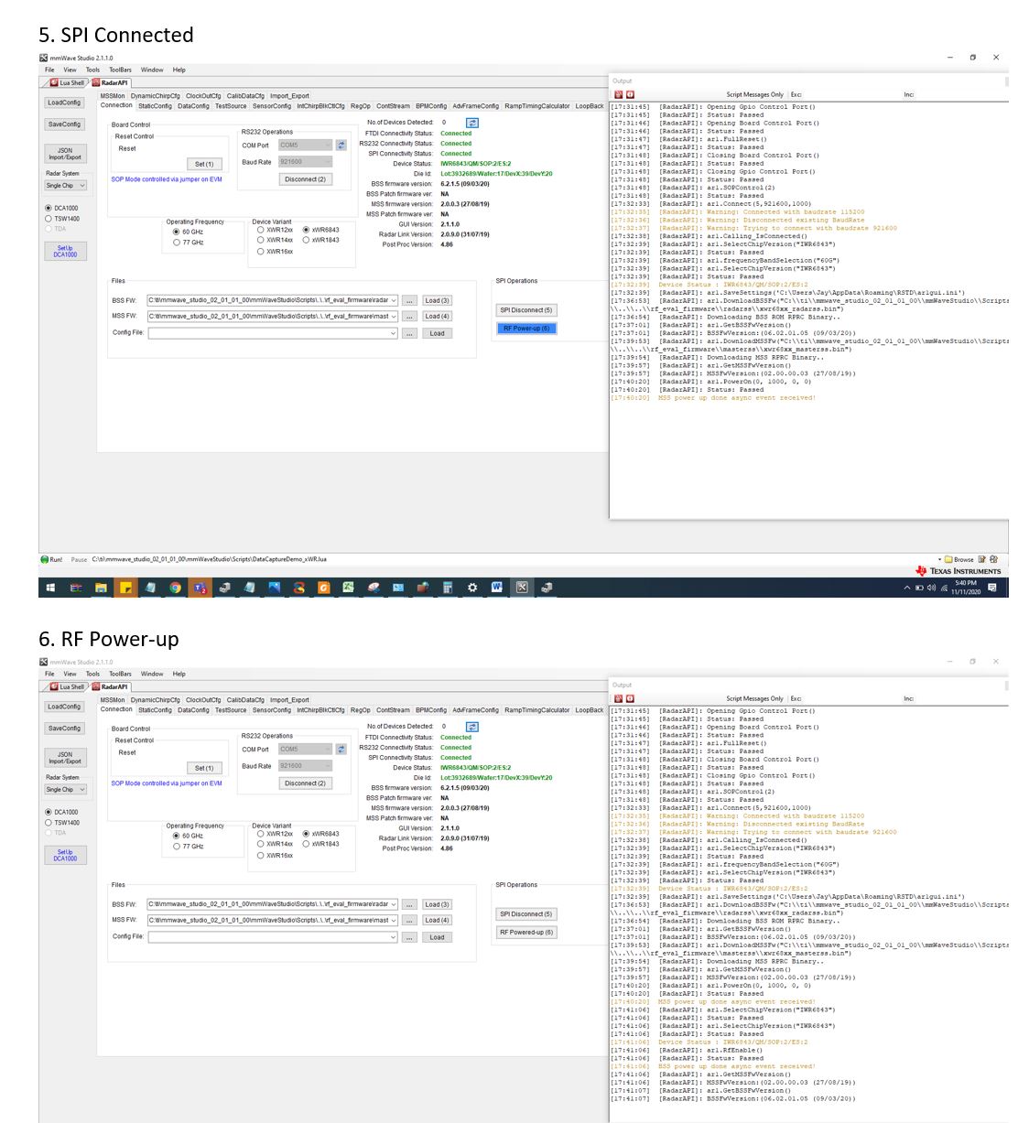
Task: Click BSS FW browse ellipsis, SPI Connected screenshot
Action: coord(409,300)
